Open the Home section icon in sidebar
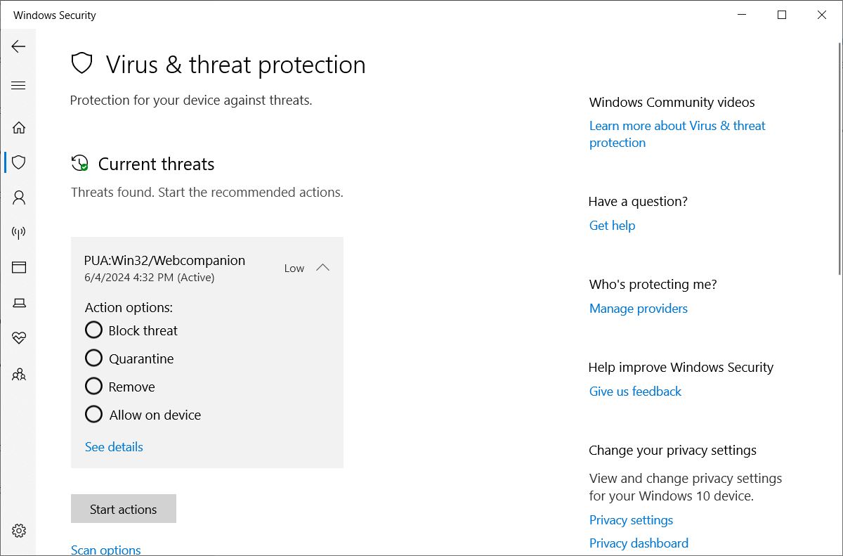This screenshot has height=556, width=843. 19,127
